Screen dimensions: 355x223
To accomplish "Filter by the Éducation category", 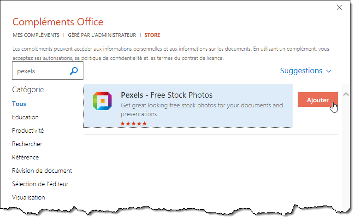I will pos(25,117).
